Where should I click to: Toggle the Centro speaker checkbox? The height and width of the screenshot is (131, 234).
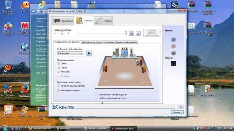pos(58,64)
